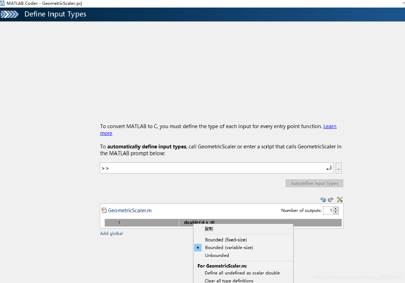This screenshot has width=405, height=283.
Task: Click Autodefine Input Types button
Action: point(314,183)
